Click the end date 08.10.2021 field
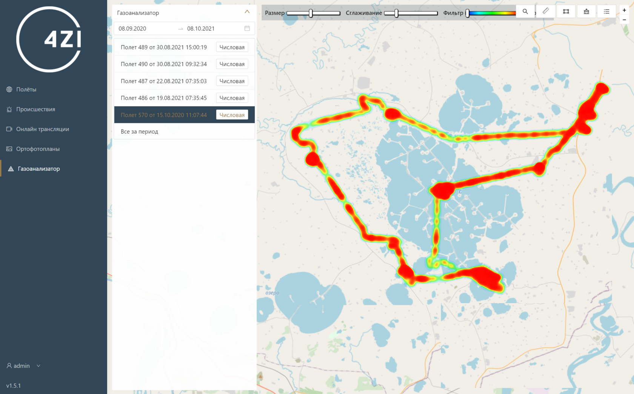 click(x=201, y=29)
